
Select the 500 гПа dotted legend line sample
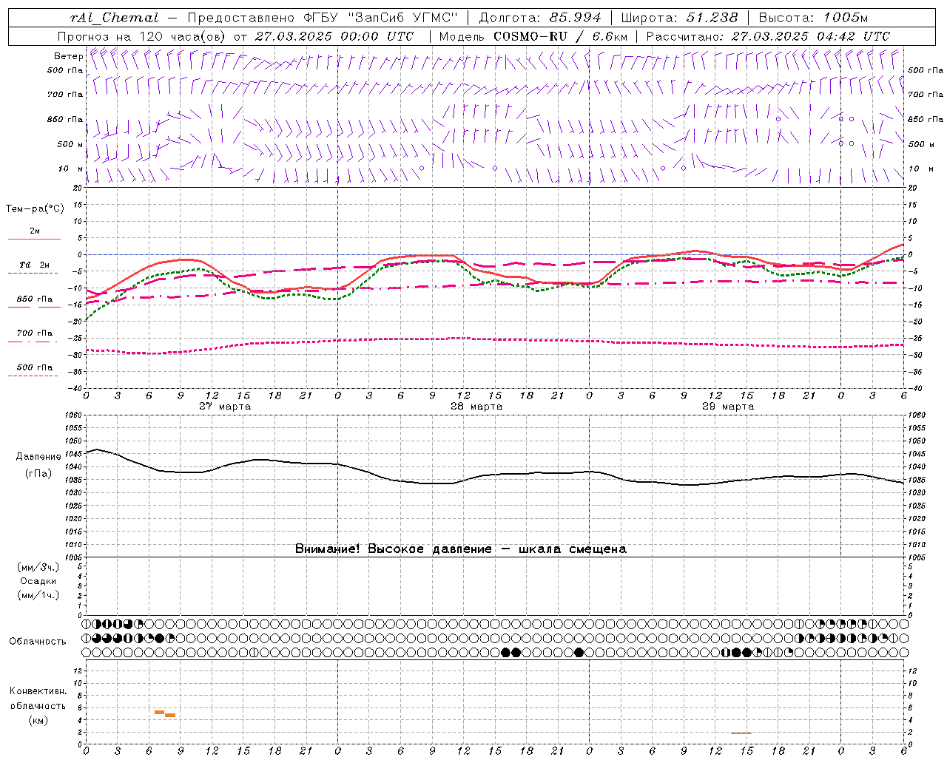pos(33,376)
